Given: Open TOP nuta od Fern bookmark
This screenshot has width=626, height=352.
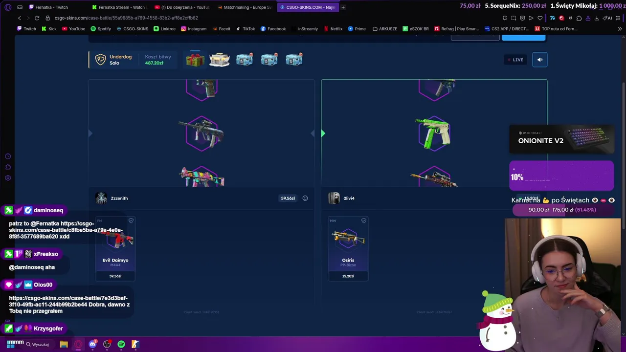Looking at the screenshot, I should point(557,29).
